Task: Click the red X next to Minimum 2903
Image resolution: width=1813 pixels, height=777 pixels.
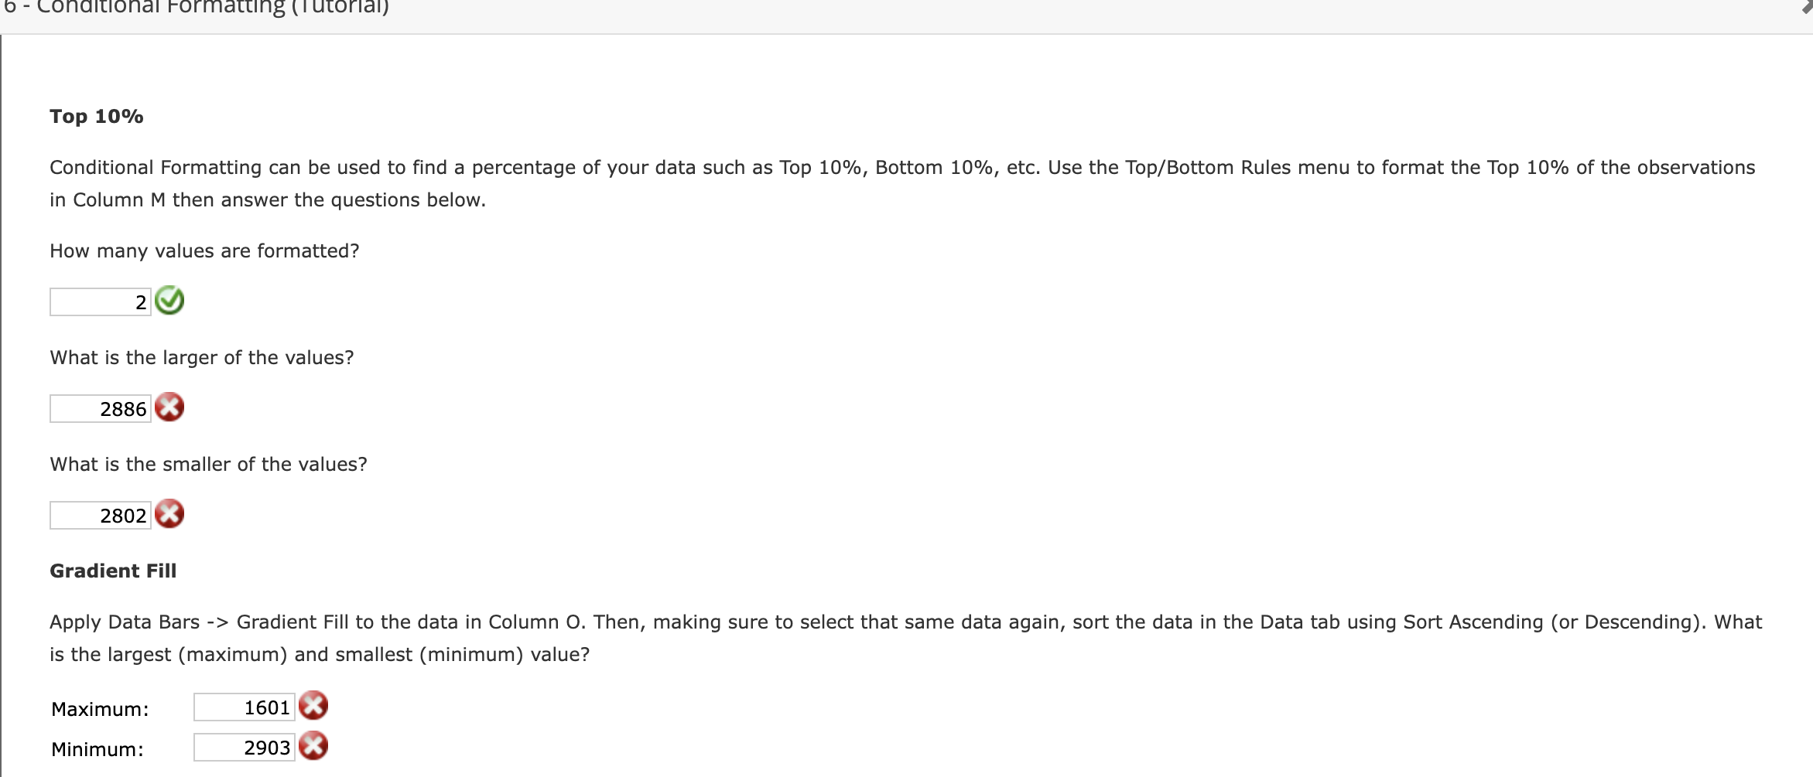Action: click(x=313, y=746)
